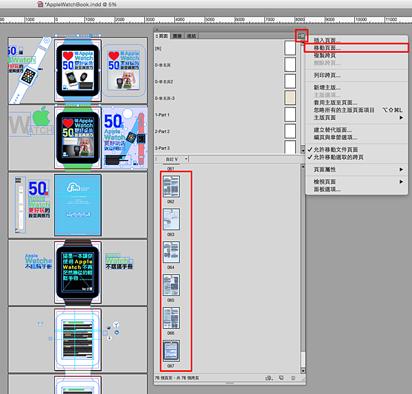Select the 2-Part 2 master row
The height and width of the screenshot is (394, 412).
tap(227, 132)
